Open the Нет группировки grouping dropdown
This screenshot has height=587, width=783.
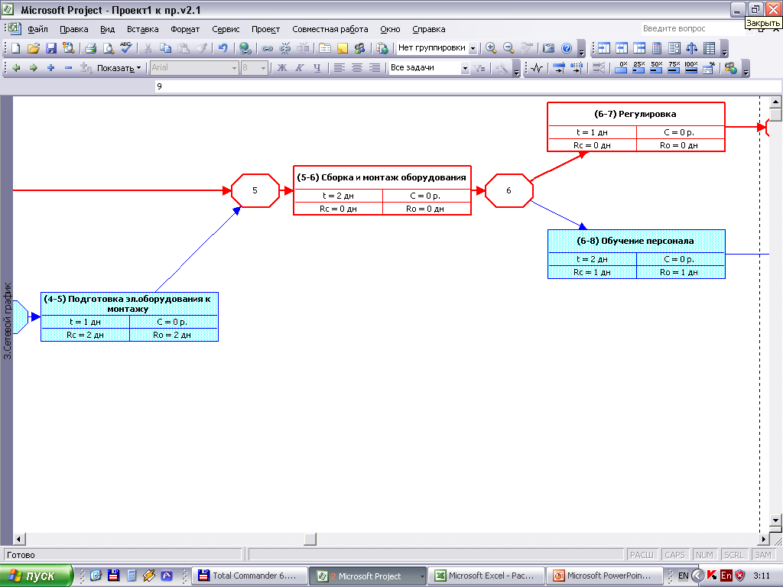pyautogui.click(x=473, y=48)
